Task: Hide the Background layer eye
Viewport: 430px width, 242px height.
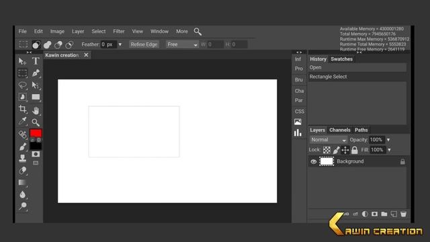Action: point(314,161)
